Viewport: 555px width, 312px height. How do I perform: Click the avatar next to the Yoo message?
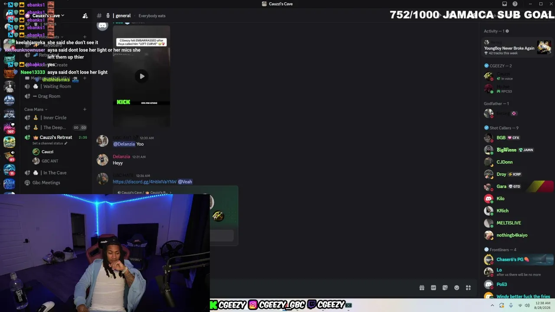pyautogui.click(x=102, y=141)
